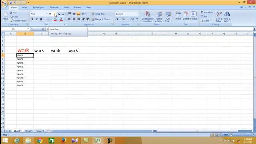This screenshot has width=256, height=144.
Task: Open Conditional Formatting menu
Action: (x=148, y=17)
